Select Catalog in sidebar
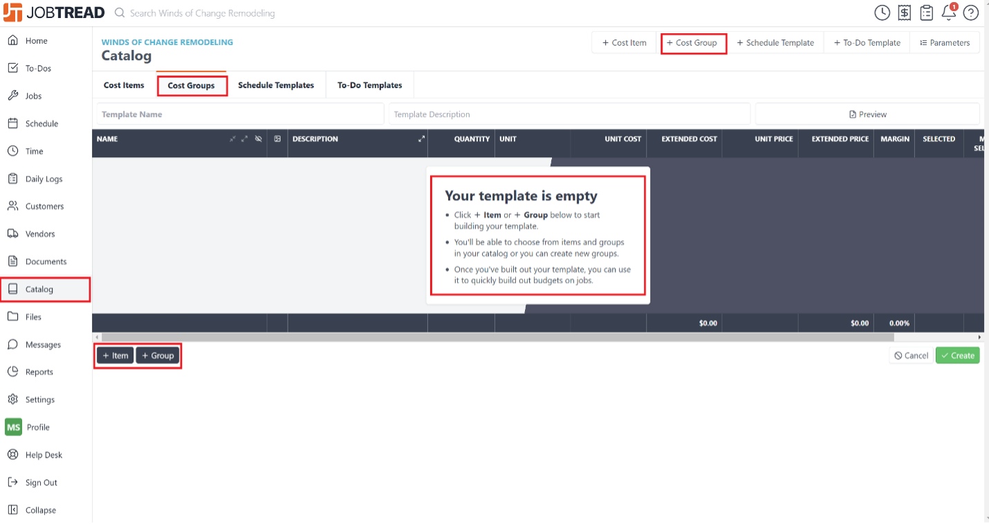Screen dimensions: 989x524 click(46, 289)
